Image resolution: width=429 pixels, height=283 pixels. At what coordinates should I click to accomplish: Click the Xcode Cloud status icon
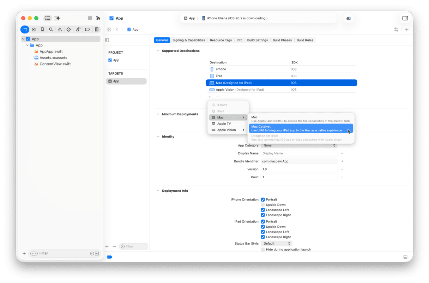pyautogui.click(x=349, y=18)
